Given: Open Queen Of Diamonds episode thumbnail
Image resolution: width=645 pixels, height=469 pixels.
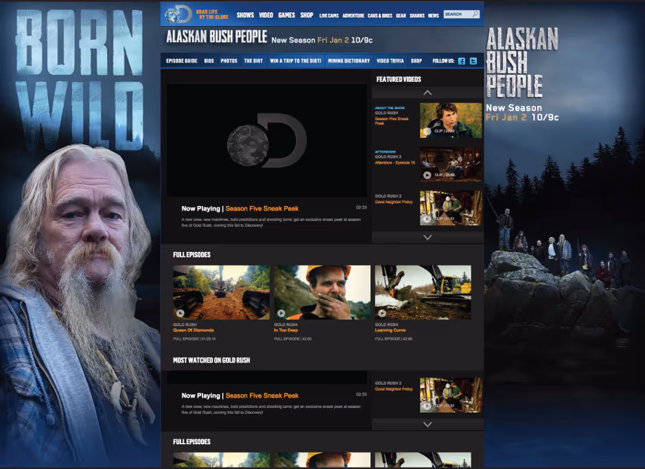Looking at the screenshot, I should coord(222,293).
